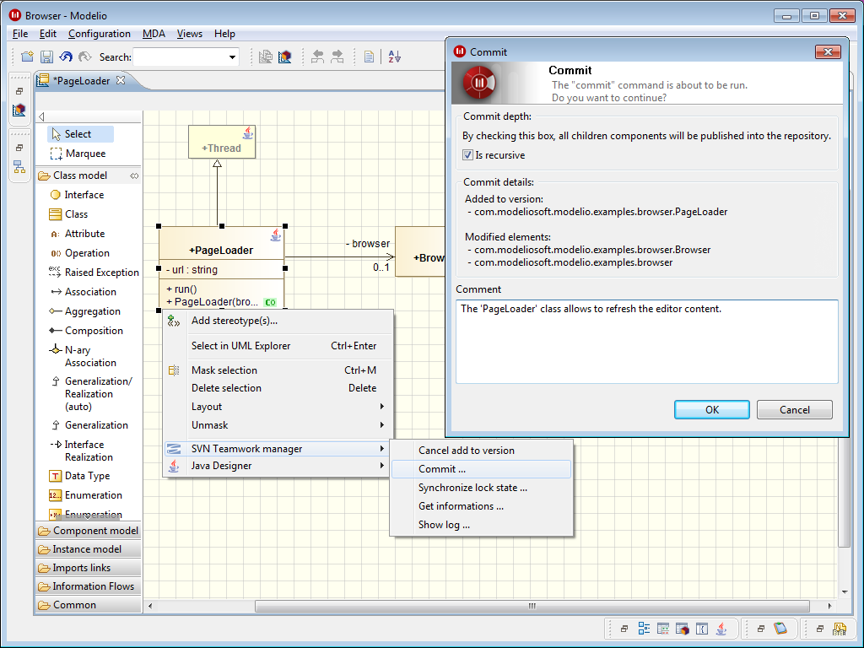Open the table-with-cube view in status bar
This screenshot has width=864, height=648.
pyautogui.click(x=682, y=628)
